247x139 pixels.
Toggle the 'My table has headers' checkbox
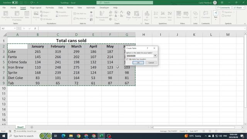[127, 59]
